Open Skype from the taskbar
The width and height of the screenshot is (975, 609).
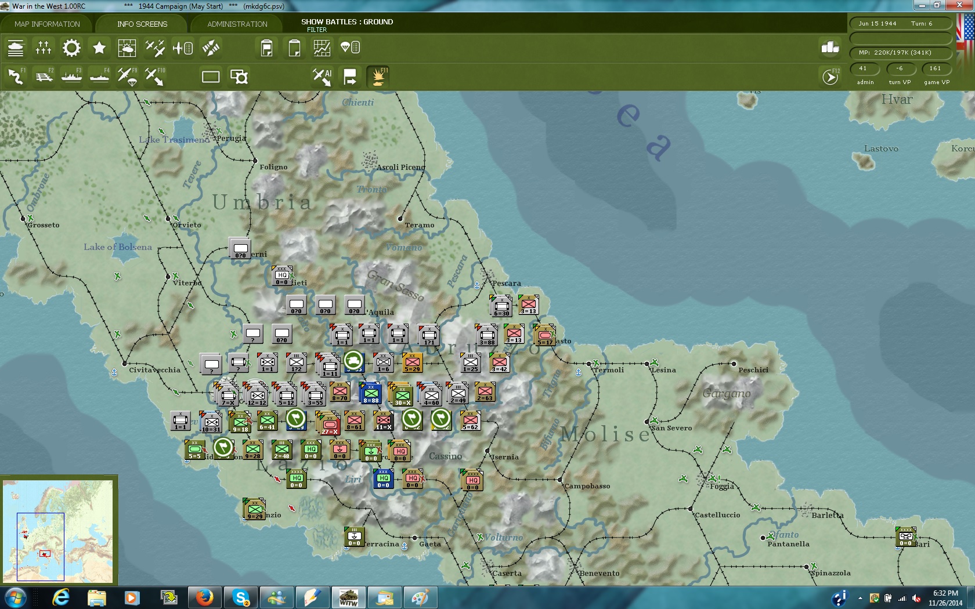[x=240, y=597]
